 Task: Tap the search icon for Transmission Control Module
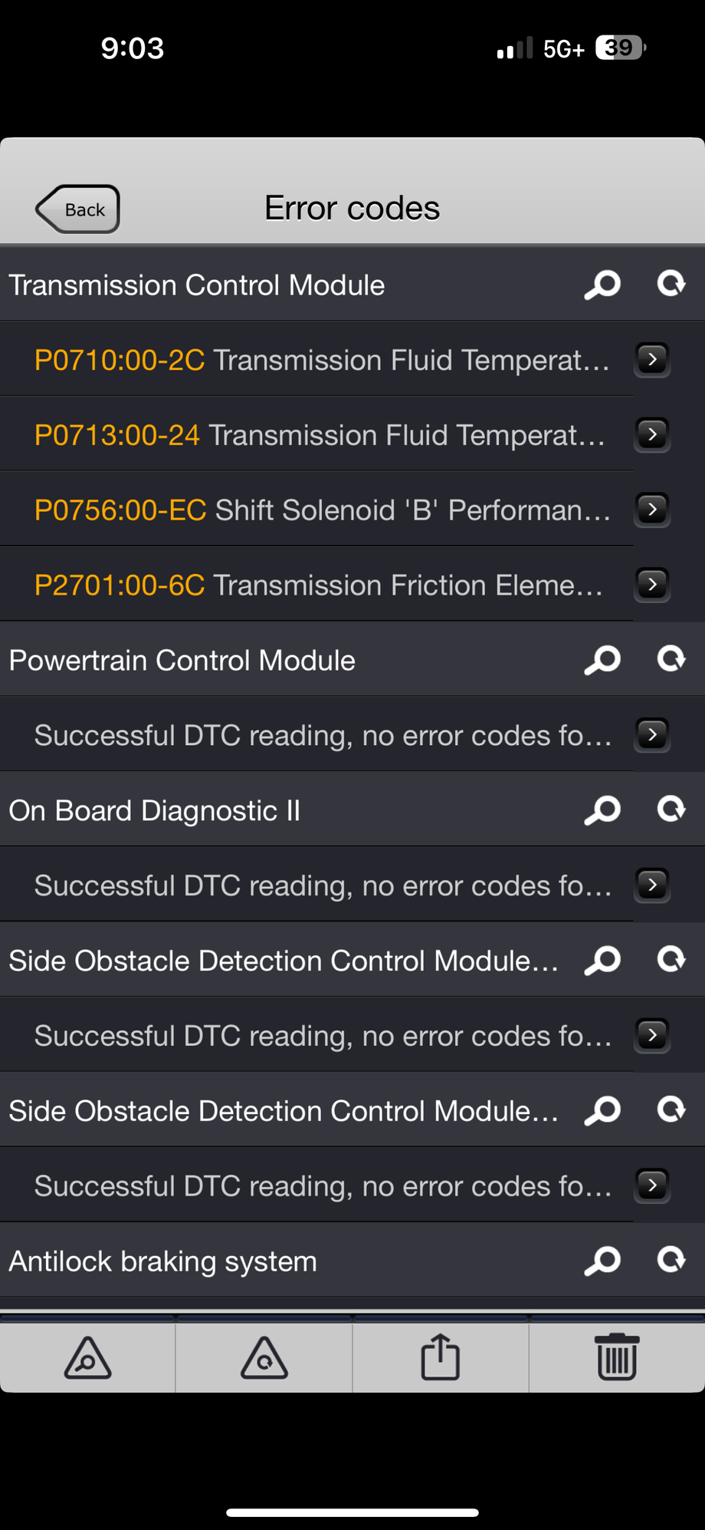602,285
